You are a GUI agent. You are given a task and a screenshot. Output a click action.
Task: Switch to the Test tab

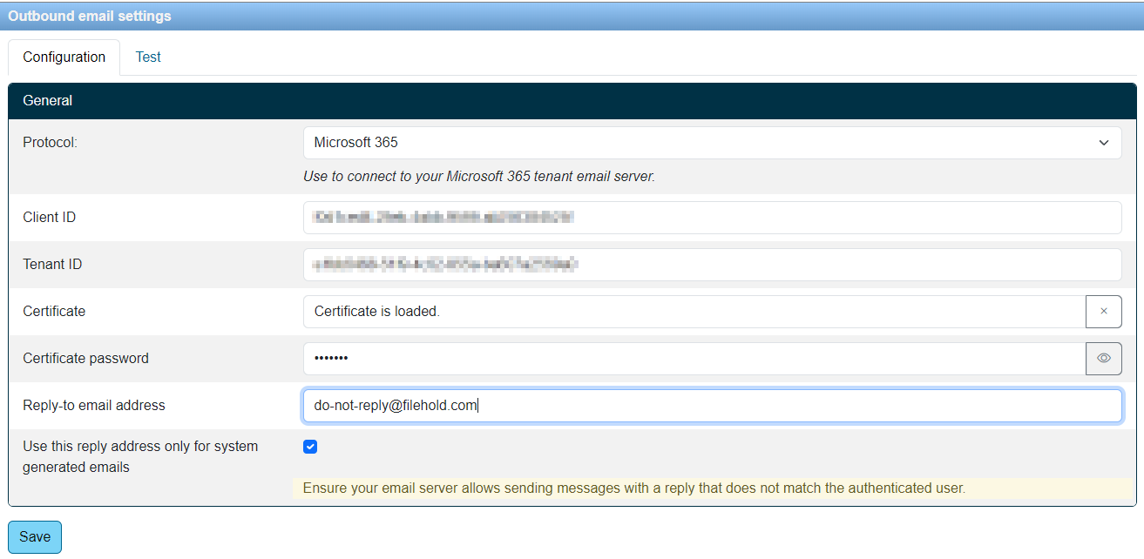pyautogui.click(x=147, y=57)
